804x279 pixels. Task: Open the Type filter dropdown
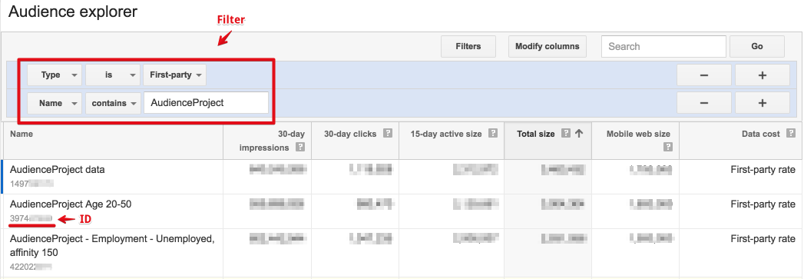[x=55, y=75]
